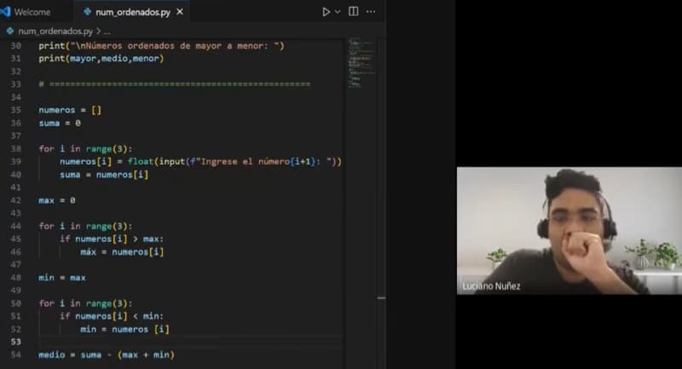This screenshot has width=682, height=369.
Task: Click the 'if numeros[i] < min:' line
Action: [x=112, y=316]
